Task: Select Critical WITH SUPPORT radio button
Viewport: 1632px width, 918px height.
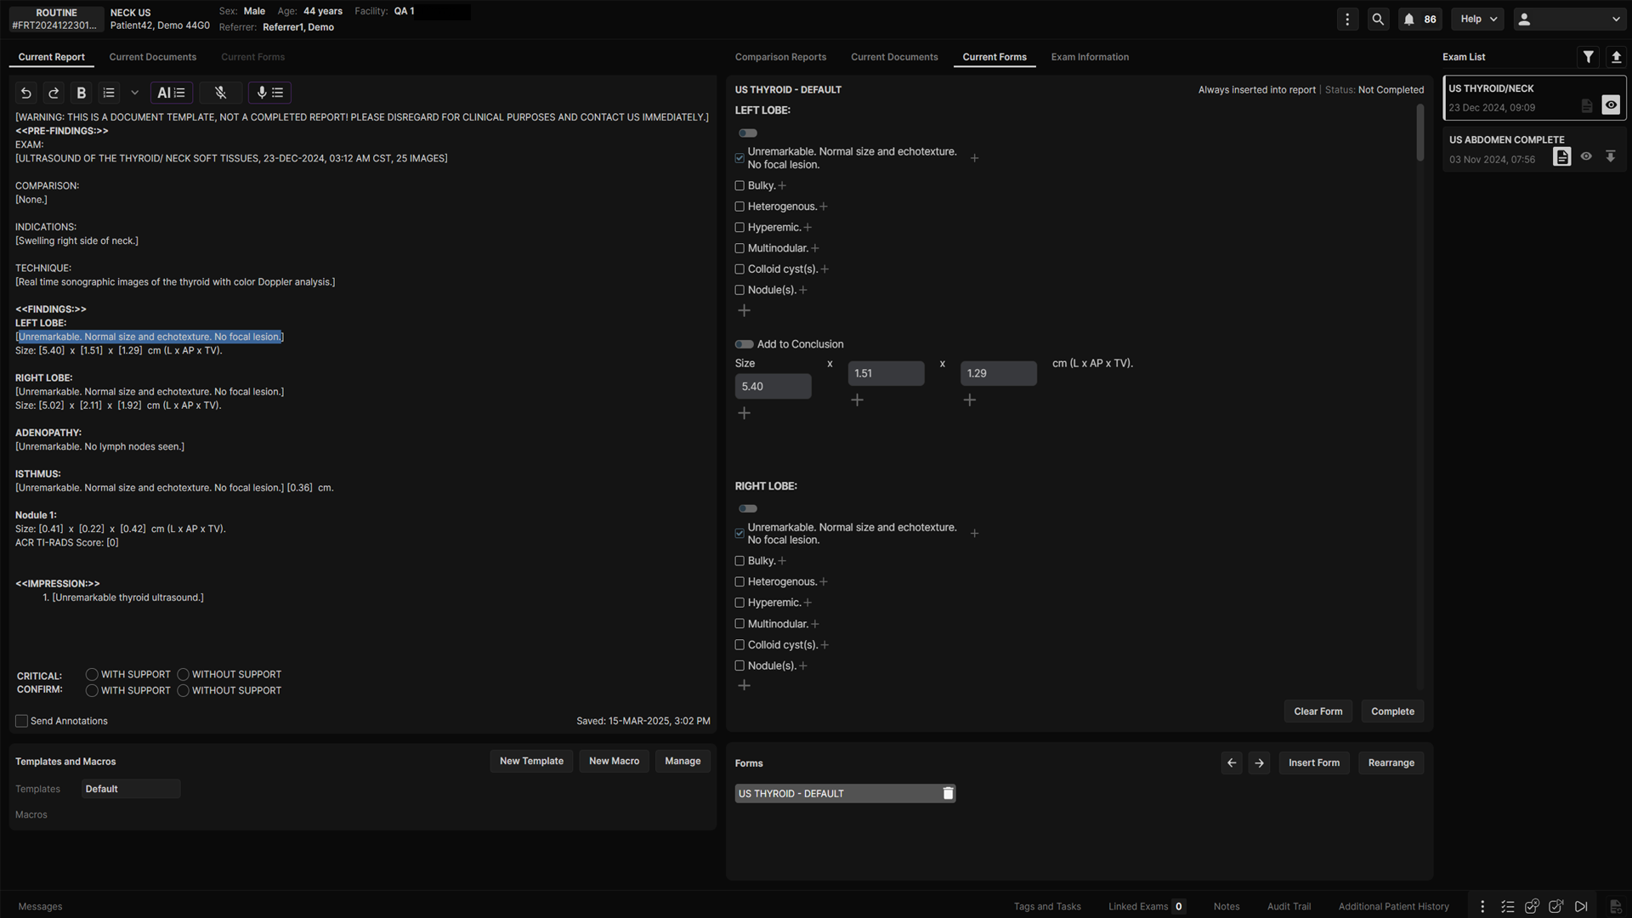Action: (x=92, y=674)
